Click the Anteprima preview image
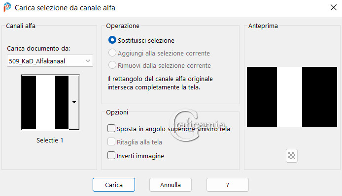 292,97
